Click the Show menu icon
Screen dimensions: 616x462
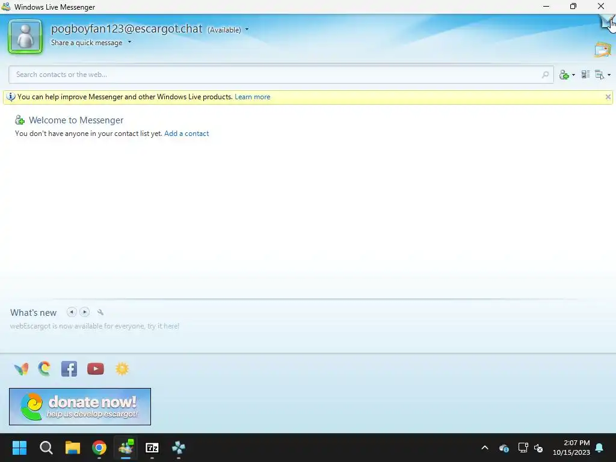point(600,75)
